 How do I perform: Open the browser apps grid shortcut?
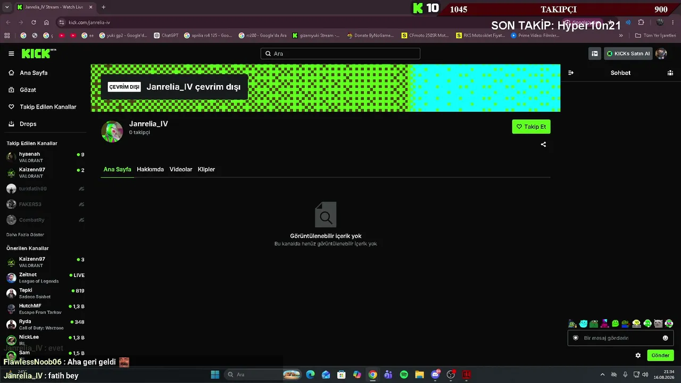tap(7, 36)
